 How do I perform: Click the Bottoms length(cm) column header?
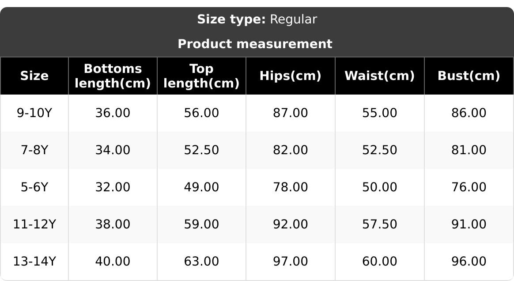click(x=113, y=76)
